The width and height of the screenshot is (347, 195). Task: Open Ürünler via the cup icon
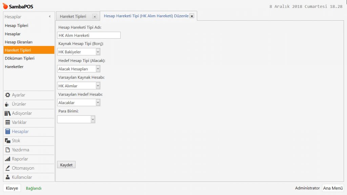point(7,104)
